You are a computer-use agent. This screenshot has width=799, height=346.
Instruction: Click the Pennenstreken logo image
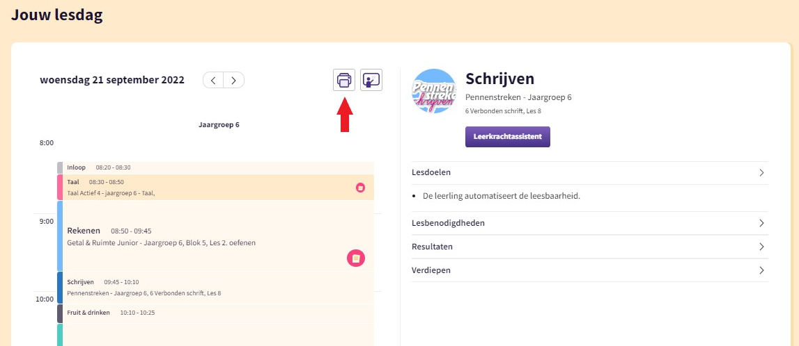[x=434, y=90]
